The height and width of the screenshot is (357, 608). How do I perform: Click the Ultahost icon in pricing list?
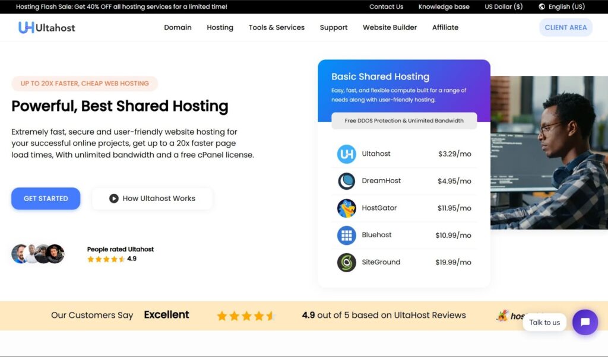[346, 154]
